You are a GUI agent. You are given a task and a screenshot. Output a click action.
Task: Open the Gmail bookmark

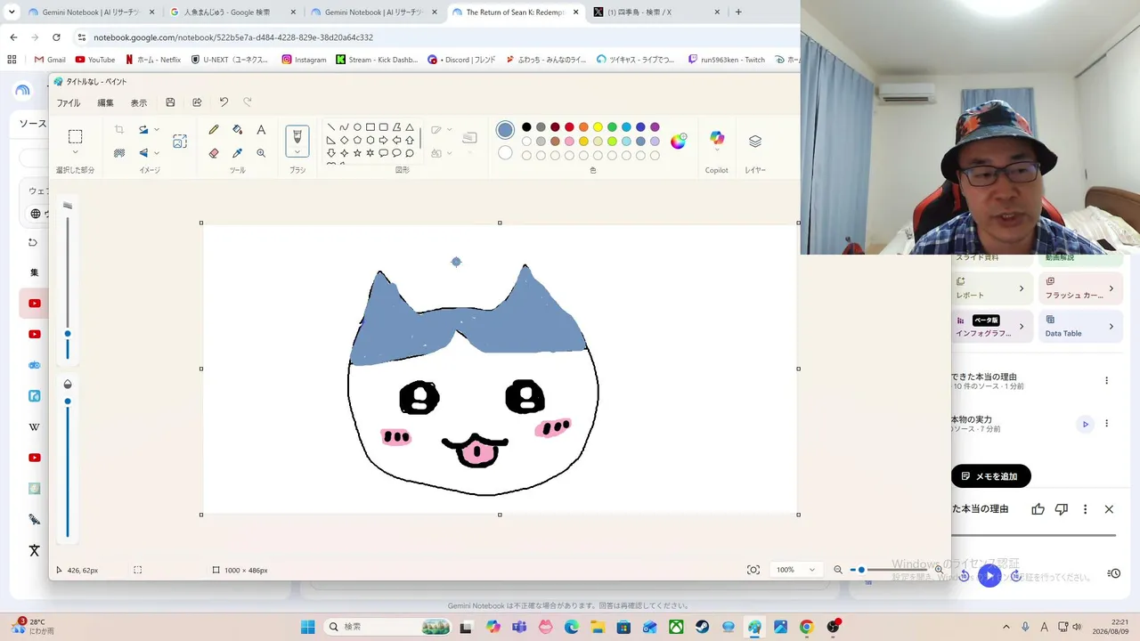[49, 60]
